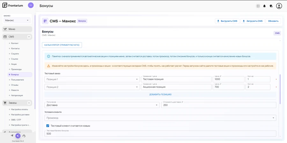This screenshot has height=143, width=287.
Task: Toggle fullscreen mode icon in header
Action: click(258, 6)
